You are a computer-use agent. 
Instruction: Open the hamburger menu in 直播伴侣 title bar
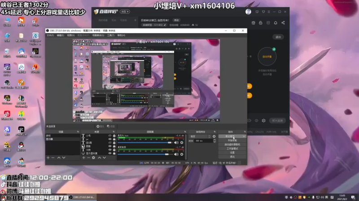[x=269, y=12]
